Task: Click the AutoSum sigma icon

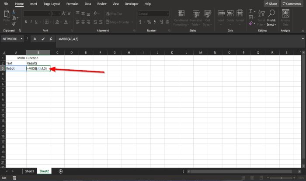Action: (x=251, y=11)
